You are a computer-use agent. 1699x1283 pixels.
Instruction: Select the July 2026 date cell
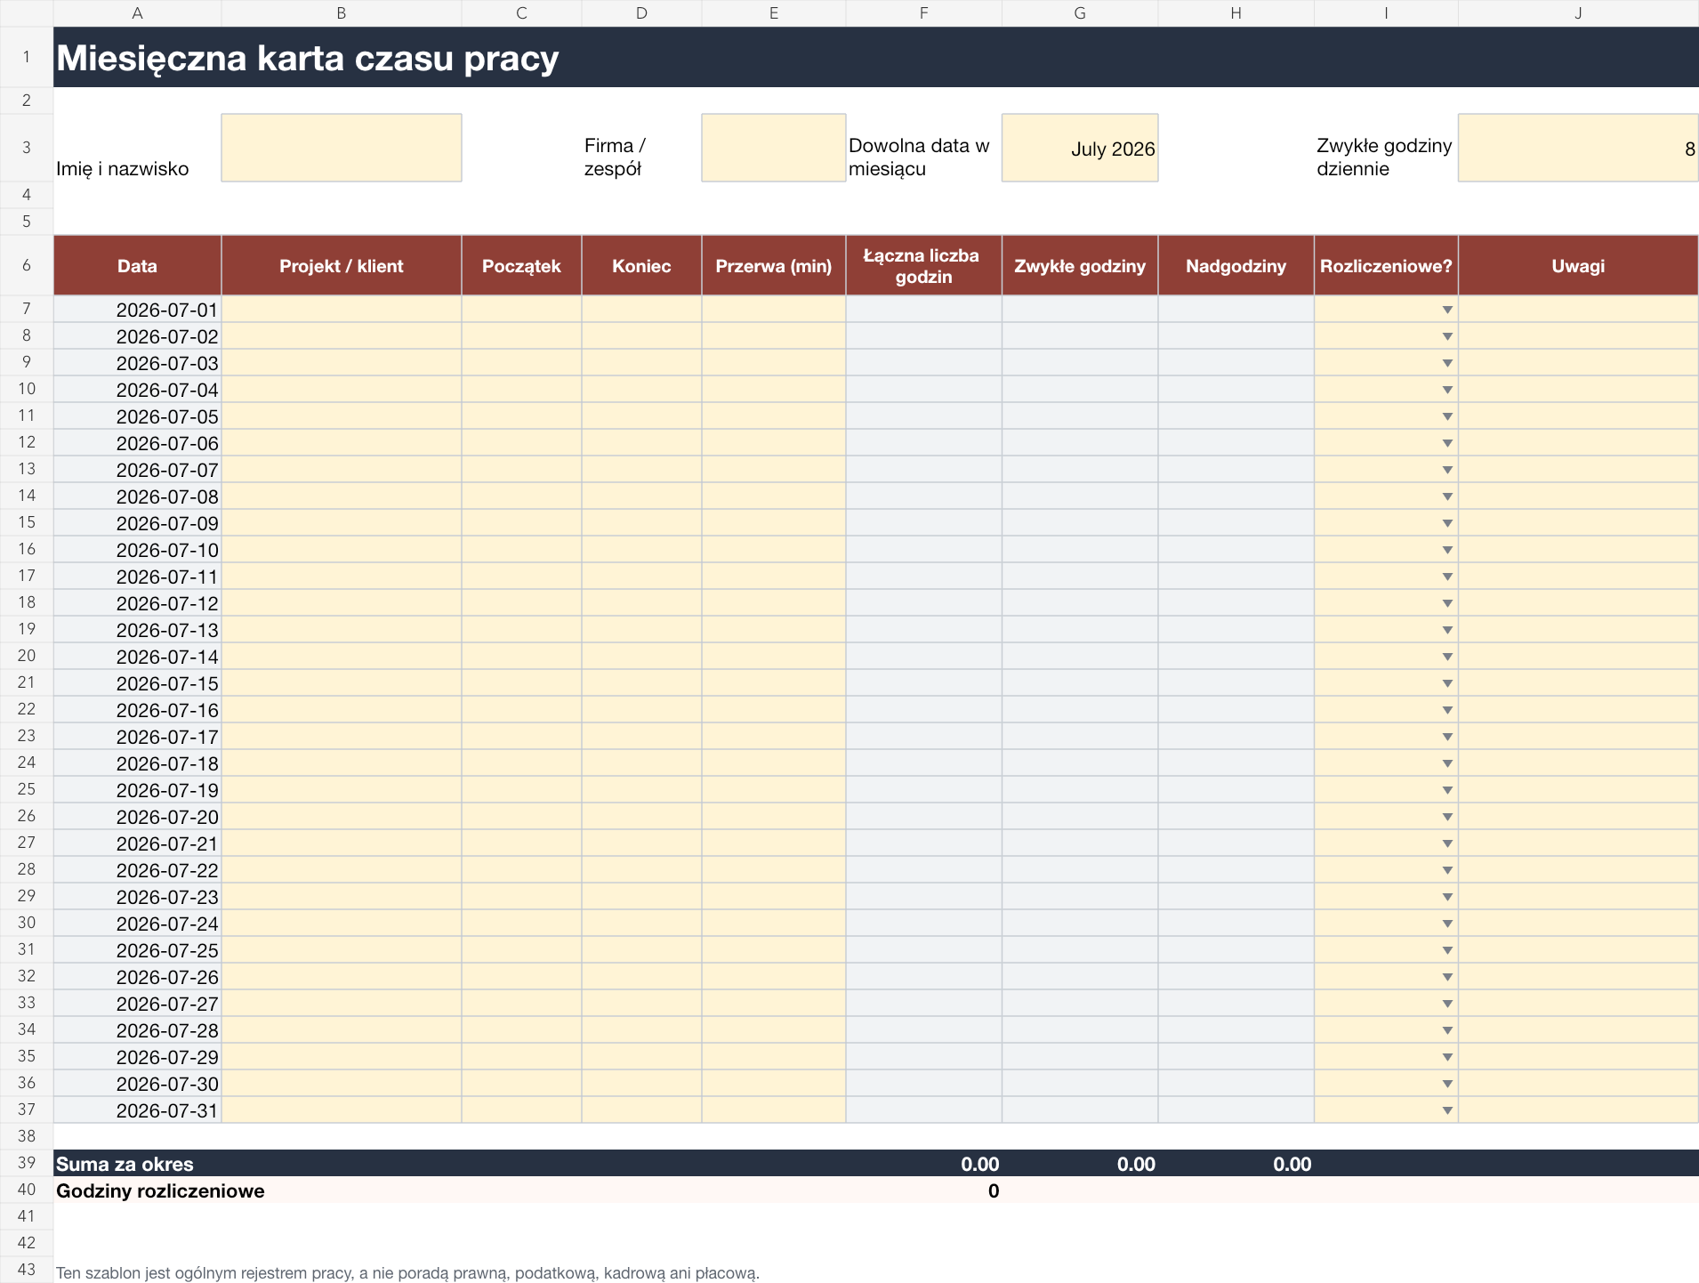pos(1080,148)
